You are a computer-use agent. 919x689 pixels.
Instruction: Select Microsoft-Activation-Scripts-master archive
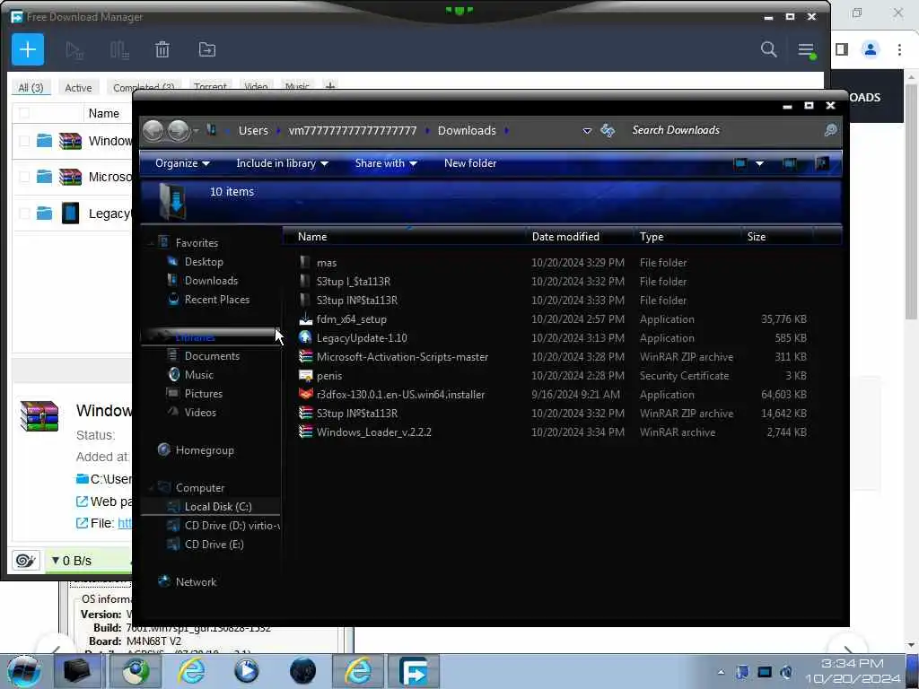(x=401, y=357)
